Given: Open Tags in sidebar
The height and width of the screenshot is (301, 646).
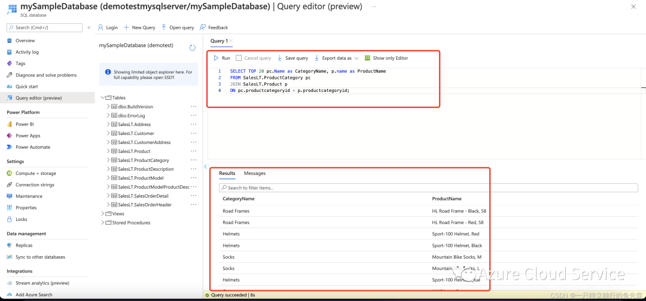Looking at the screenshot, I should (x=20, y=64).
